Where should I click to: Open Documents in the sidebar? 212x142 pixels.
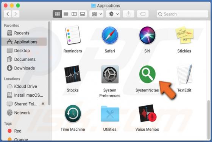(x=24, y=59)
